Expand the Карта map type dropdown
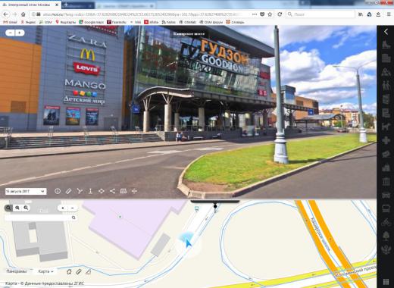Image resolution: width=394 pixels, height=288 pixels. [x=45, y=271]
